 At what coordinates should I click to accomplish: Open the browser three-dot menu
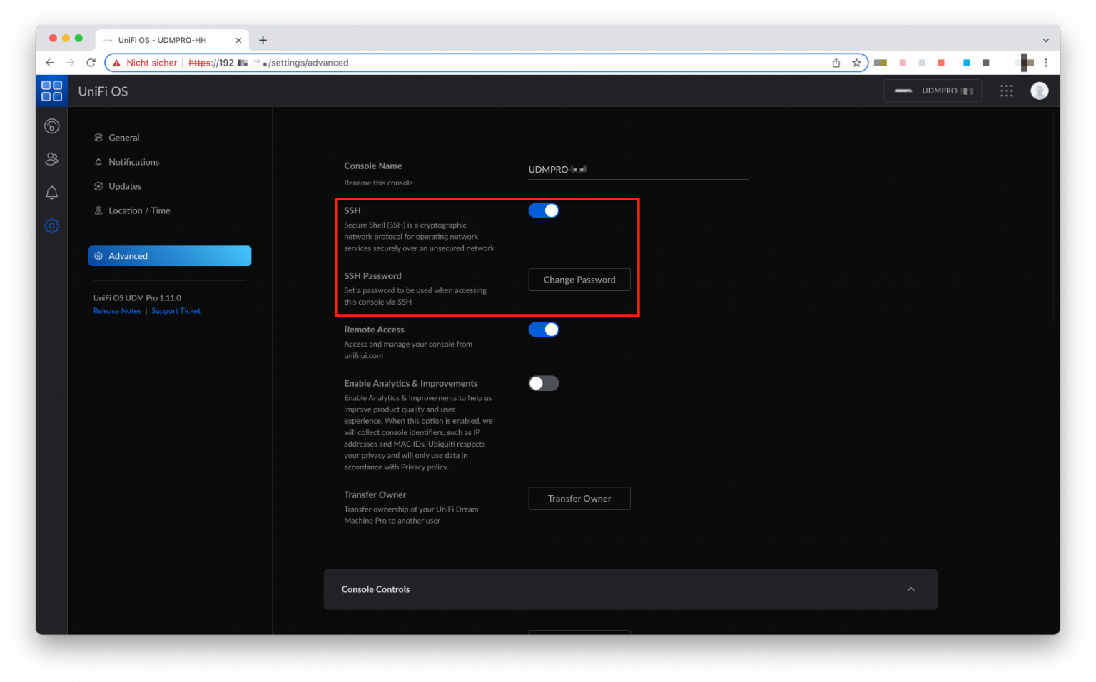coord(1046,63)
